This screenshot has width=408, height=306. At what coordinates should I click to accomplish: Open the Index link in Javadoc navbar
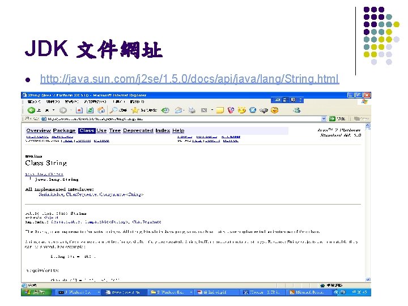point(163,131)
